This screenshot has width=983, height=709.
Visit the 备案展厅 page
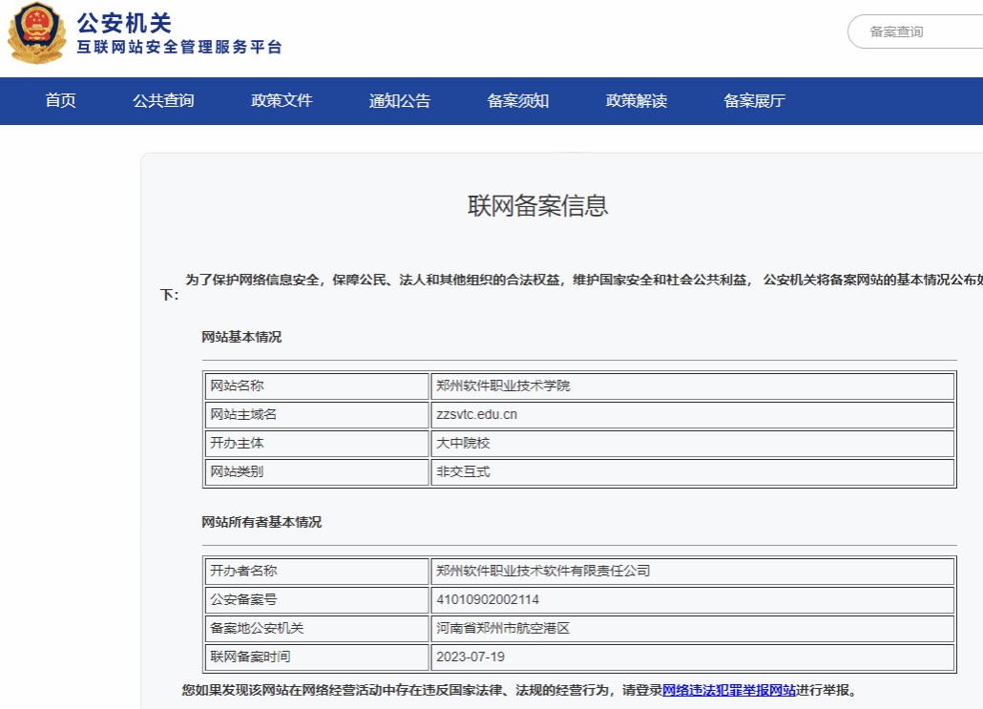tap(755, 101)
